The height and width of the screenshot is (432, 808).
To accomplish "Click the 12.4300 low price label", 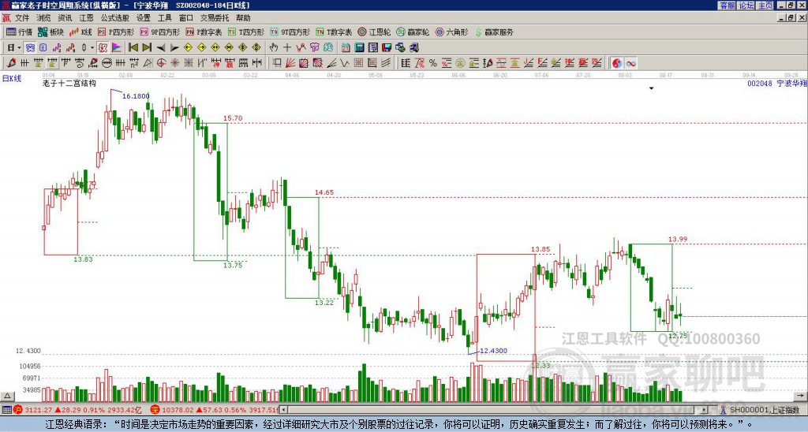I will tap(494, 351).
